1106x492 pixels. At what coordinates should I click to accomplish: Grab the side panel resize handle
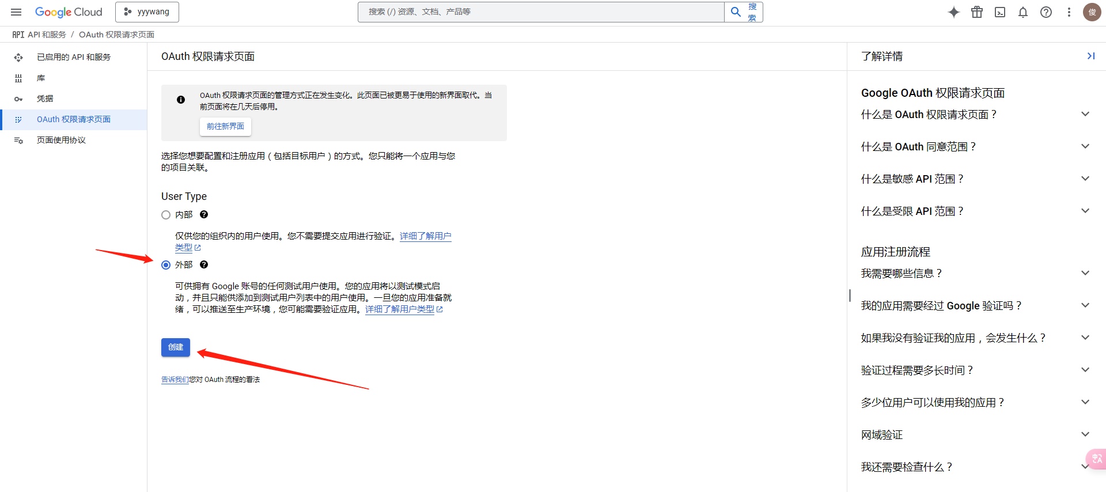click(850, 296)
